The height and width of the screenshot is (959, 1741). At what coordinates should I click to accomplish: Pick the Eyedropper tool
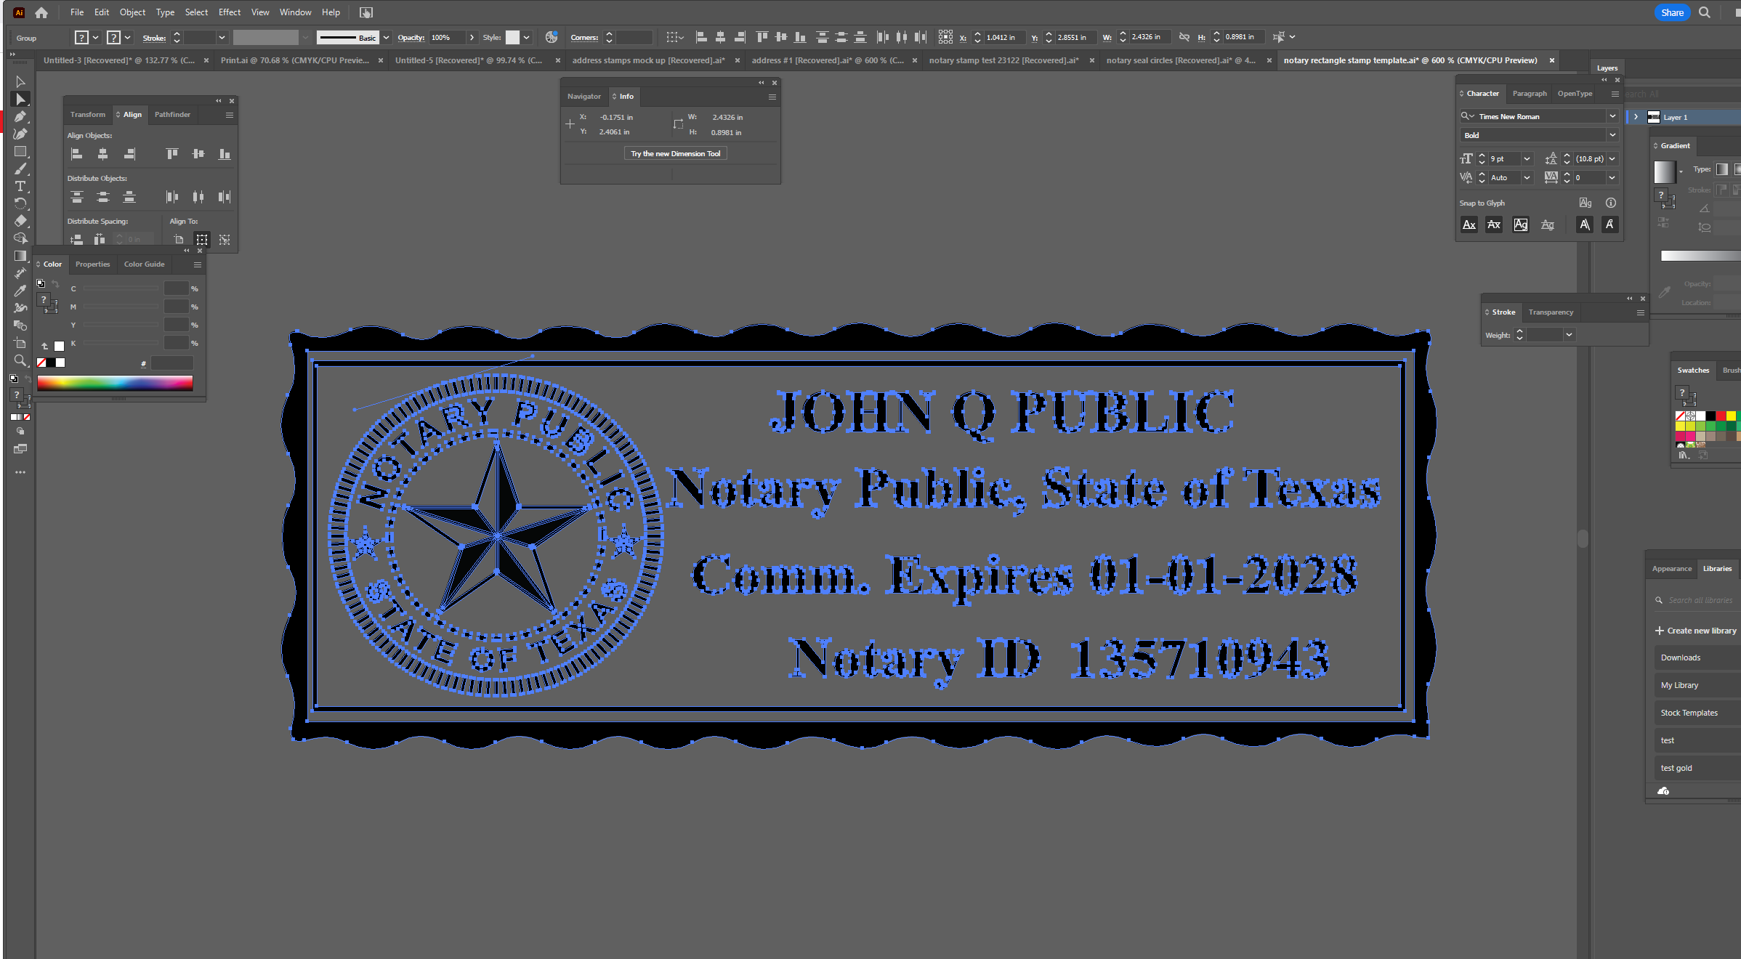click(x=20, y=291)
